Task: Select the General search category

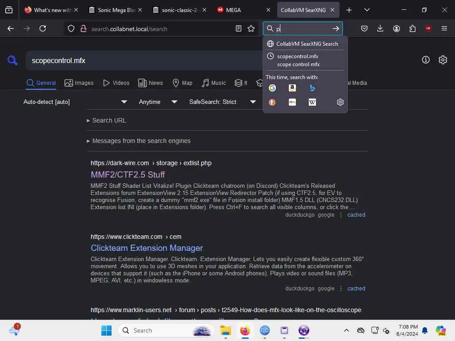Action: [x=41, y=83]
